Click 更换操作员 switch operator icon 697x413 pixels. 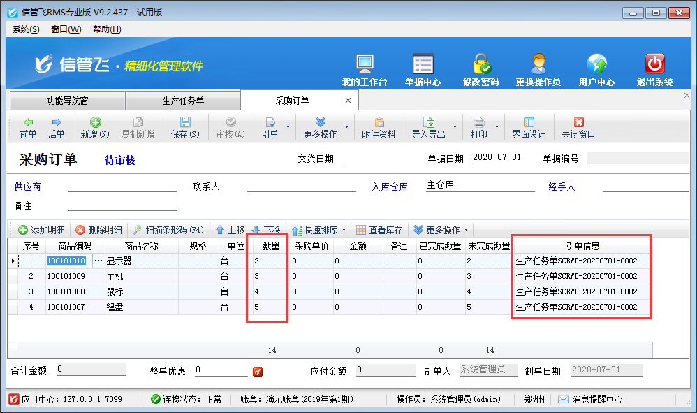pos(538,64)
